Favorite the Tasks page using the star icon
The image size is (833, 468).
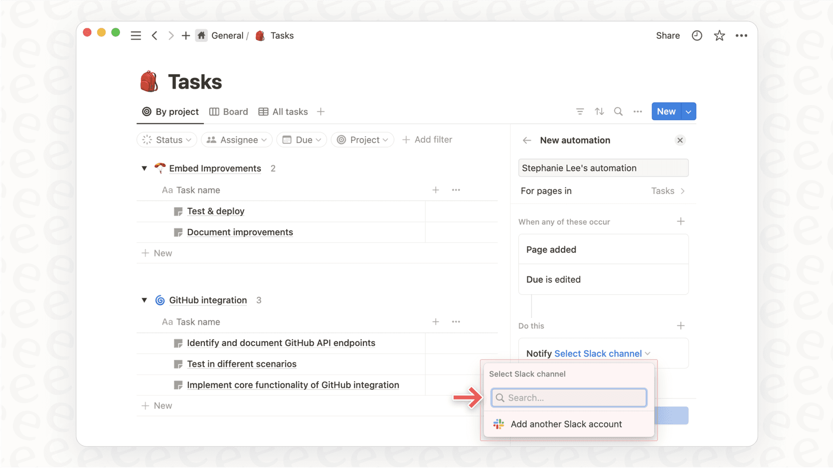(719, 35)
